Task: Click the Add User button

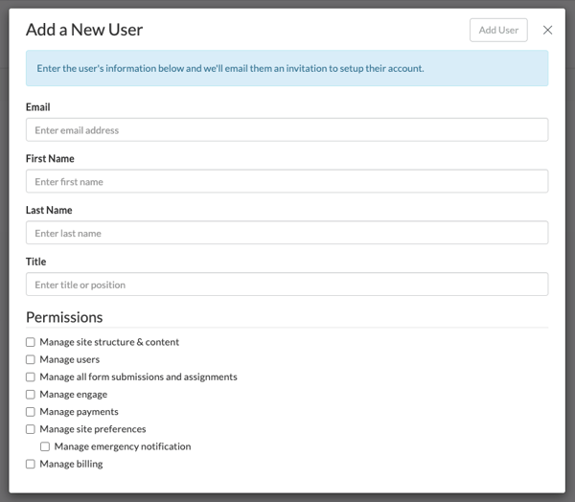Action: 498,30
